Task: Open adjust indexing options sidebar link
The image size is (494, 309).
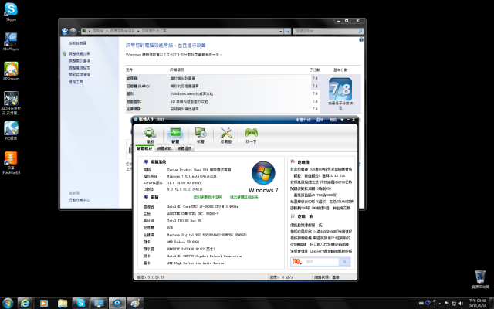Action: coord(80,60)
